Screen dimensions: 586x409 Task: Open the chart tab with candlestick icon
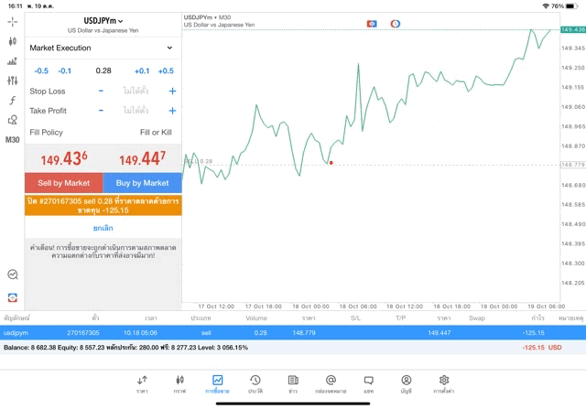coord(179,384)
